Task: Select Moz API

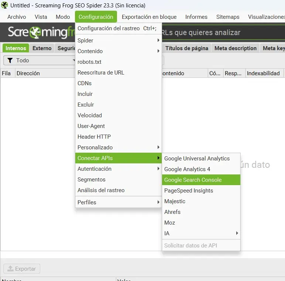Action: [x=201, y=223]
